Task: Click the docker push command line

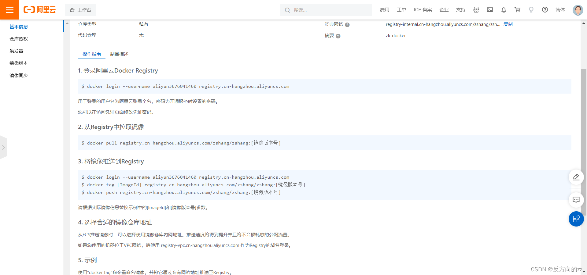Action: click(x=181, y=192)
